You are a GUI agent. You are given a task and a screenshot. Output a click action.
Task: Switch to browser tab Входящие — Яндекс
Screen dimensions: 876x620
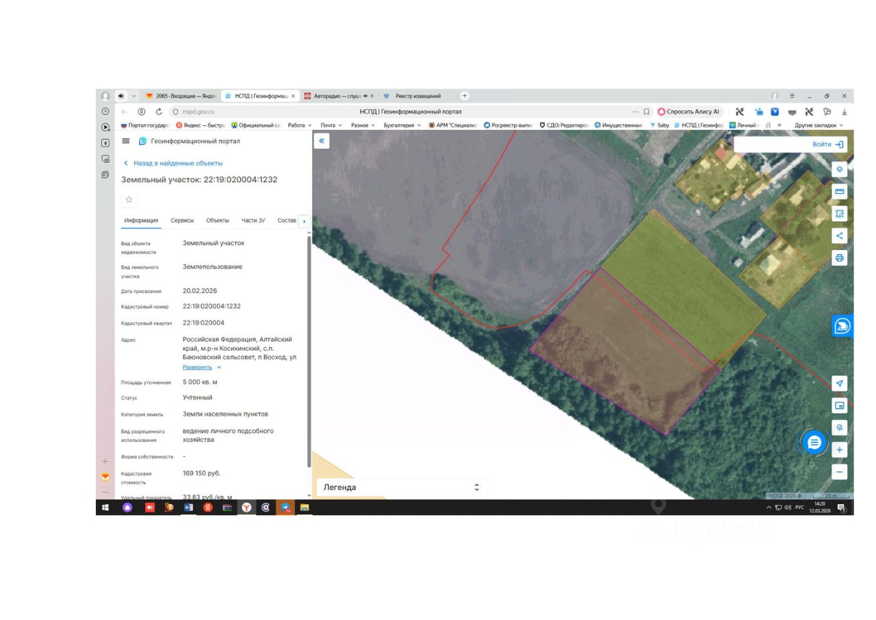(x=181, y=96)
